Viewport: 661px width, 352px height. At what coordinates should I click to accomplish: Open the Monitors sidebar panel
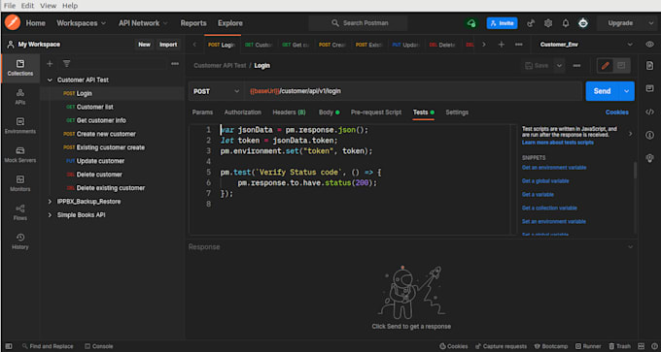(x=19, y=184)
